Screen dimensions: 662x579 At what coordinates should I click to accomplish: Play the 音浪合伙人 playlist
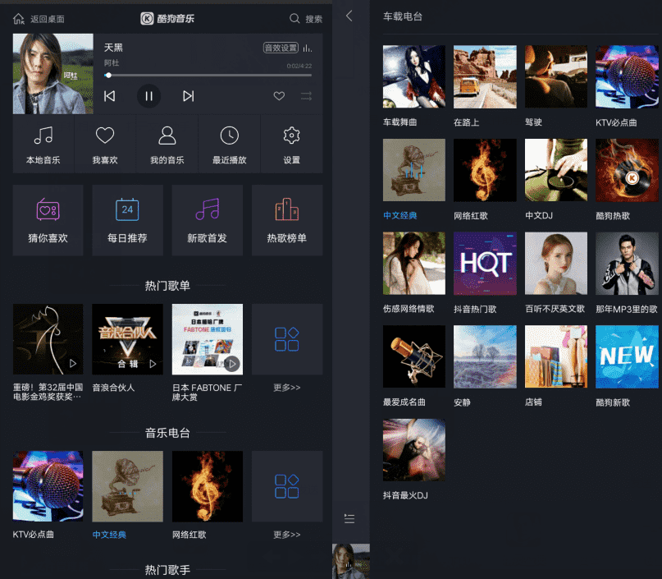[127, 339]
